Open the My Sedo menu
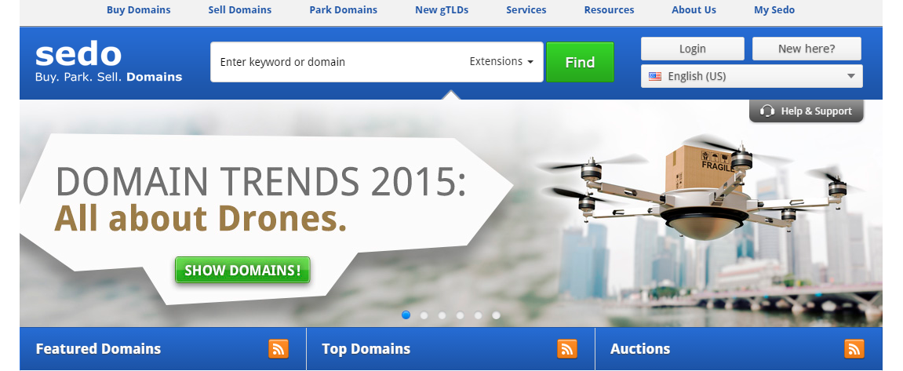903x371 pixels. [774, 9]
